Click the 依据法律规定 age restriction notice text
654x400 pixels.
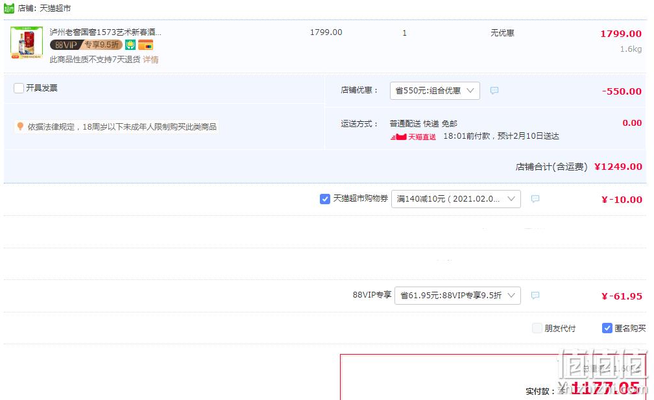(x=122, y=126)
